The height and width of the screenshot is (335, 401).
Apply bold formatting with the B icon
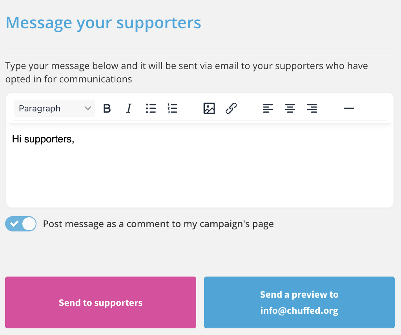click(x=107, y=108)
